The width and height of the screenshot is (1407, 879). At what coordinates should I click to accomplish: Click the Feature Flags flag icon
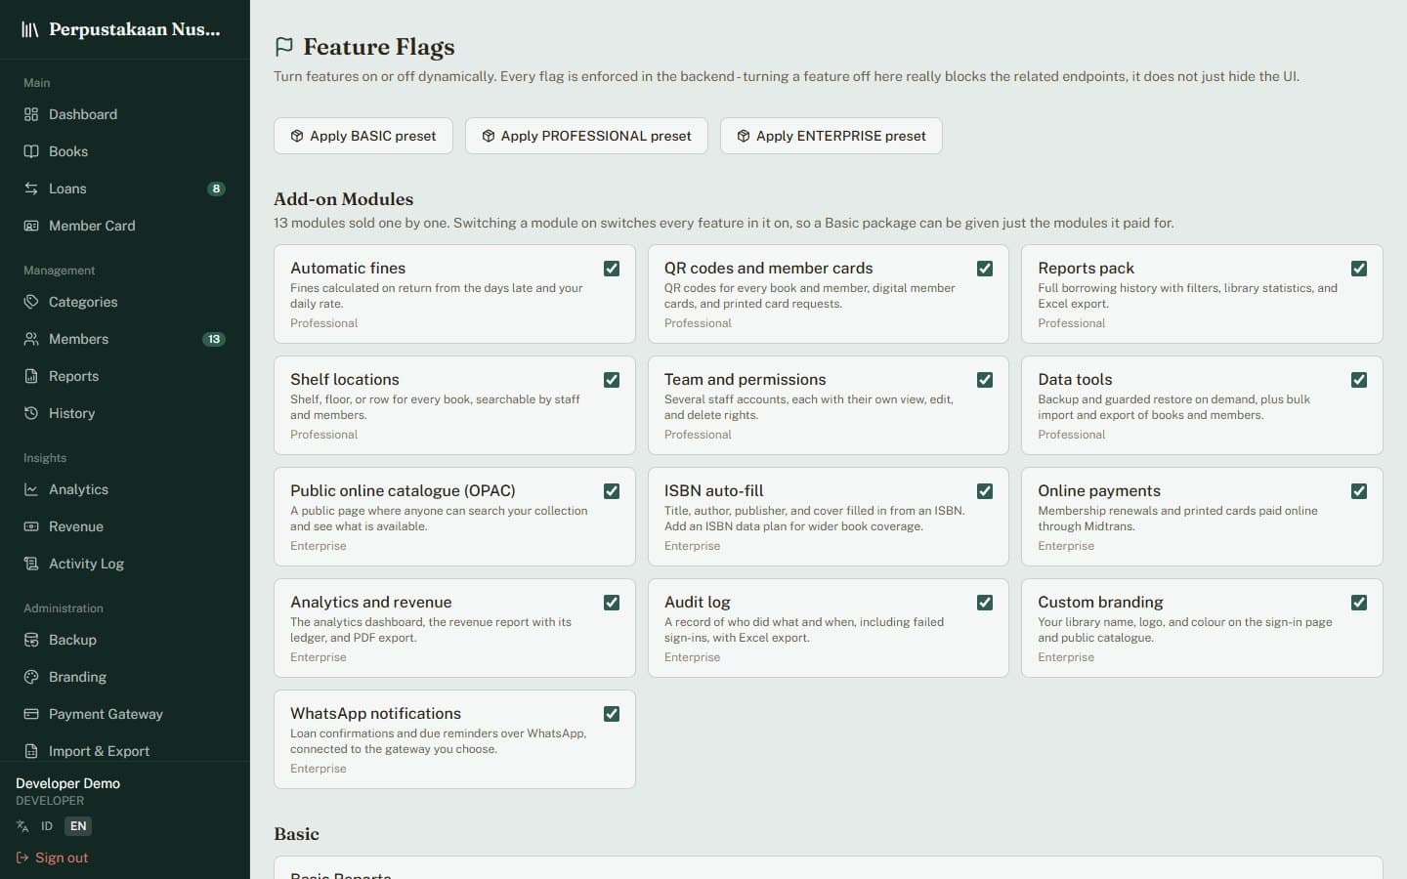click(284, 47)
